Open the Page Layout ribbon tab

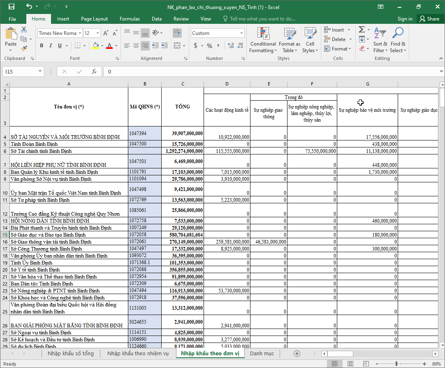pos(94,19)
